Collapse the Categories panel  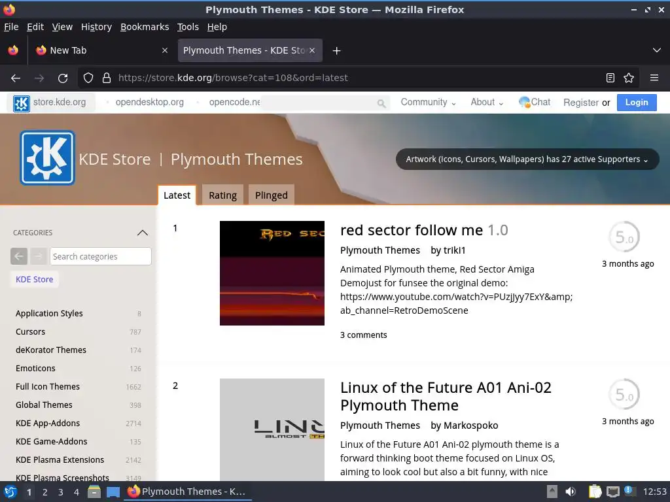point(142,233)
